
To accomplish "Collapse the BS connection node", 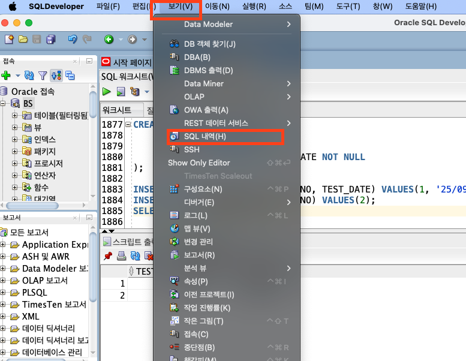I will [3, 103].
